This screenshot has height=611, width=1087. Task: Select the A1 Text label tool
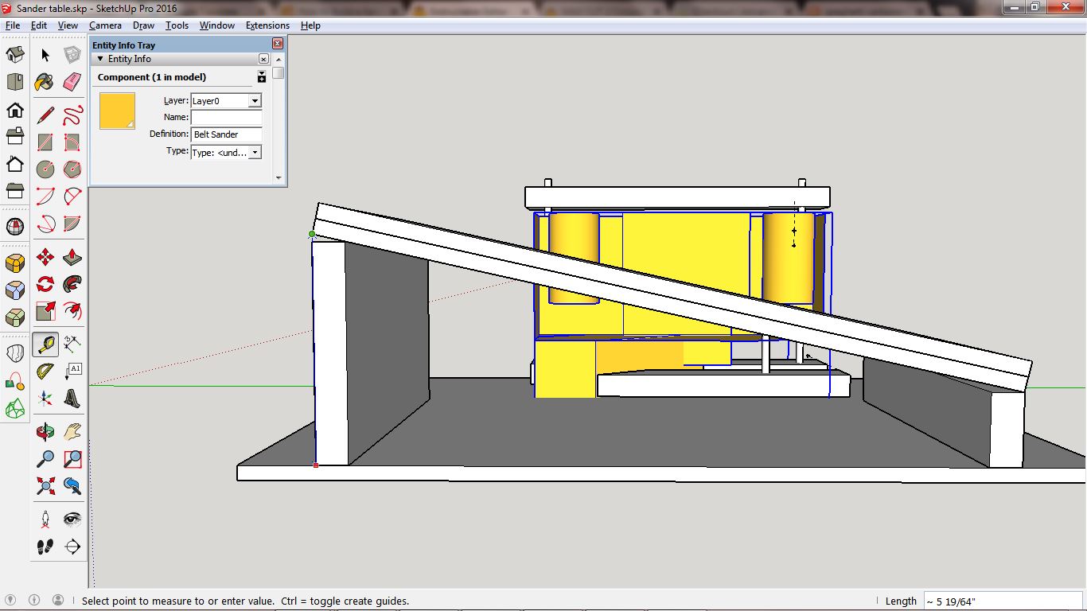pos(72,372)
